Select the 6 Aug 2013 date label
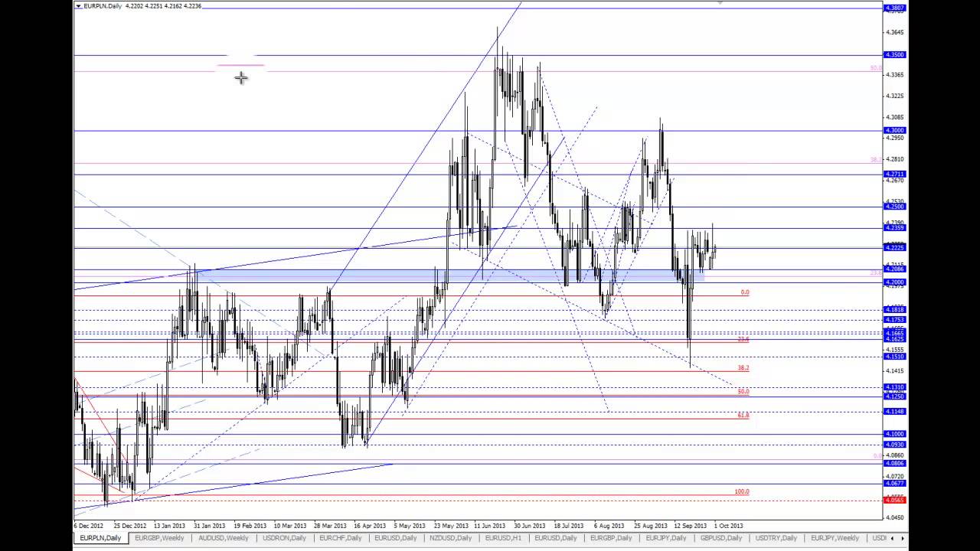The image size is (980, 551). tap(609, 526)
